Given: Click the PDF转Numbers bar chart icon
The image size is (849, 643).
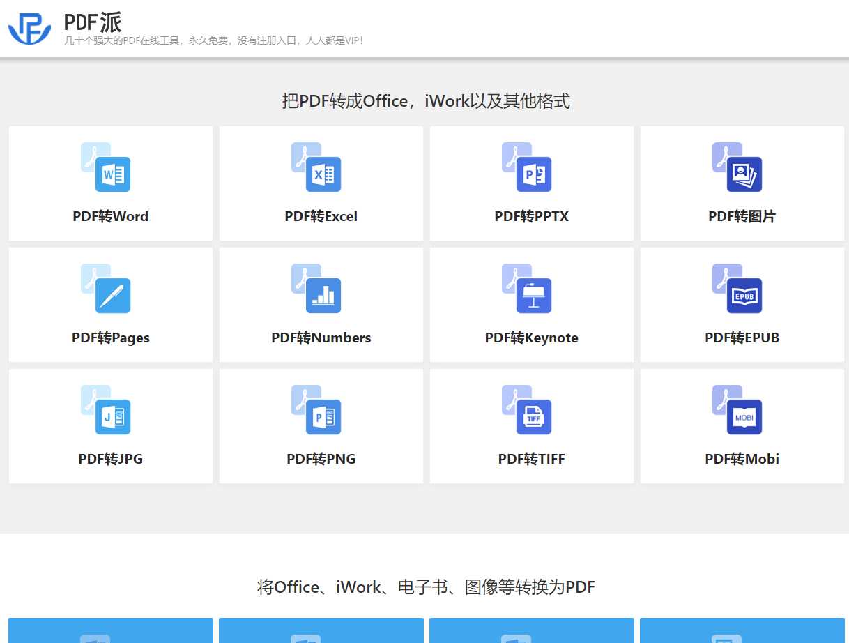Looking at the screenshot, I should point(316,289).
